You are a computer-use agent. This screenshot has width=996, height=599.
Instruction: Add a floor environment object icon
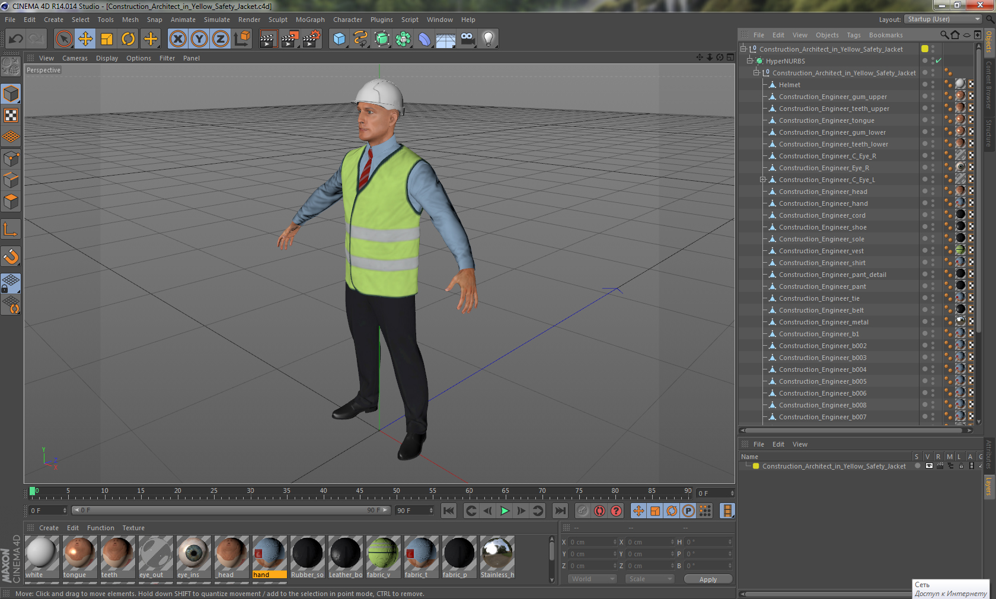tap(446, 39)
